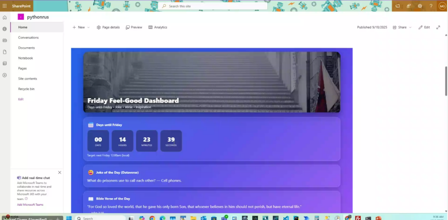Open the Settings gear in the suite bar
Viewport: 448px width, 220px height.
[x=420, y=6]
